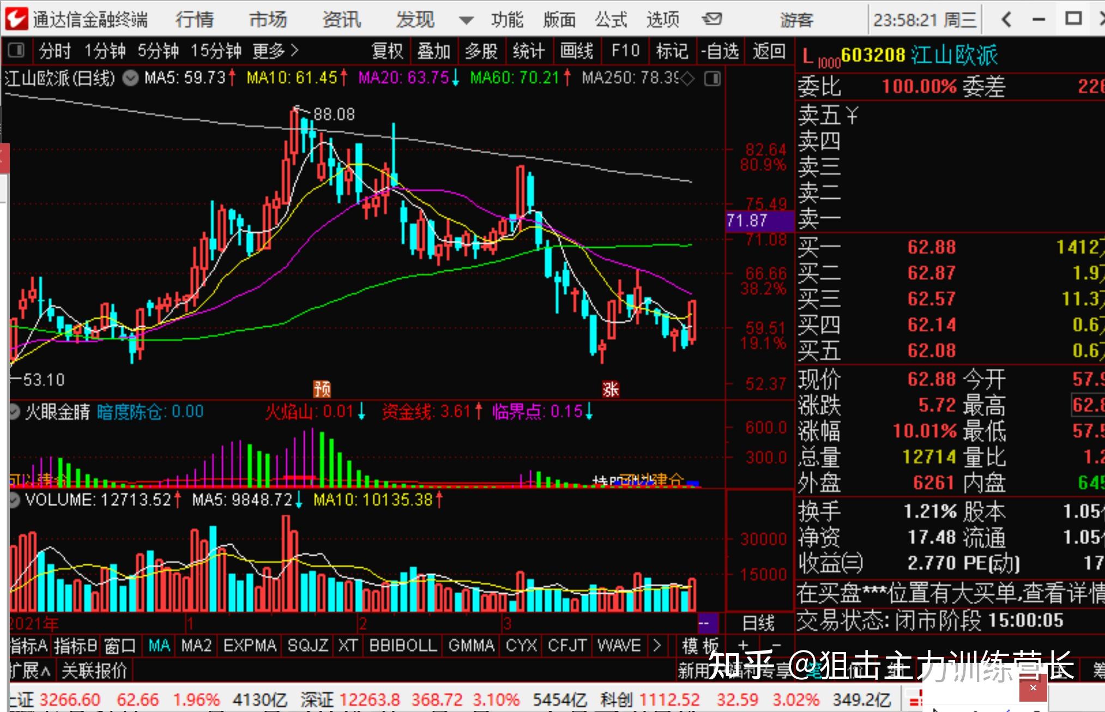This screenshot has width=1105, height=712.
Task: Switch to 15分钟 period
Action: 216,51
